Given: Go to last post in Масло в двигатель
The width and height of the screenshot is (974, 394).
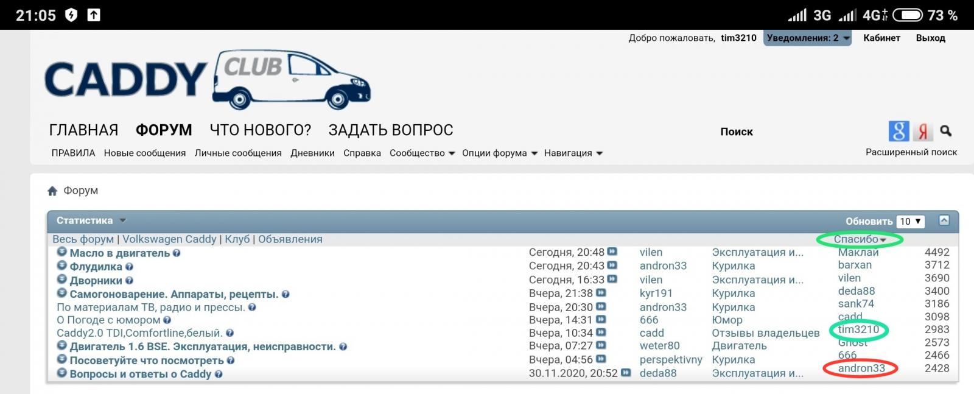Looking at the screenshot, I should tap(612, 252).
